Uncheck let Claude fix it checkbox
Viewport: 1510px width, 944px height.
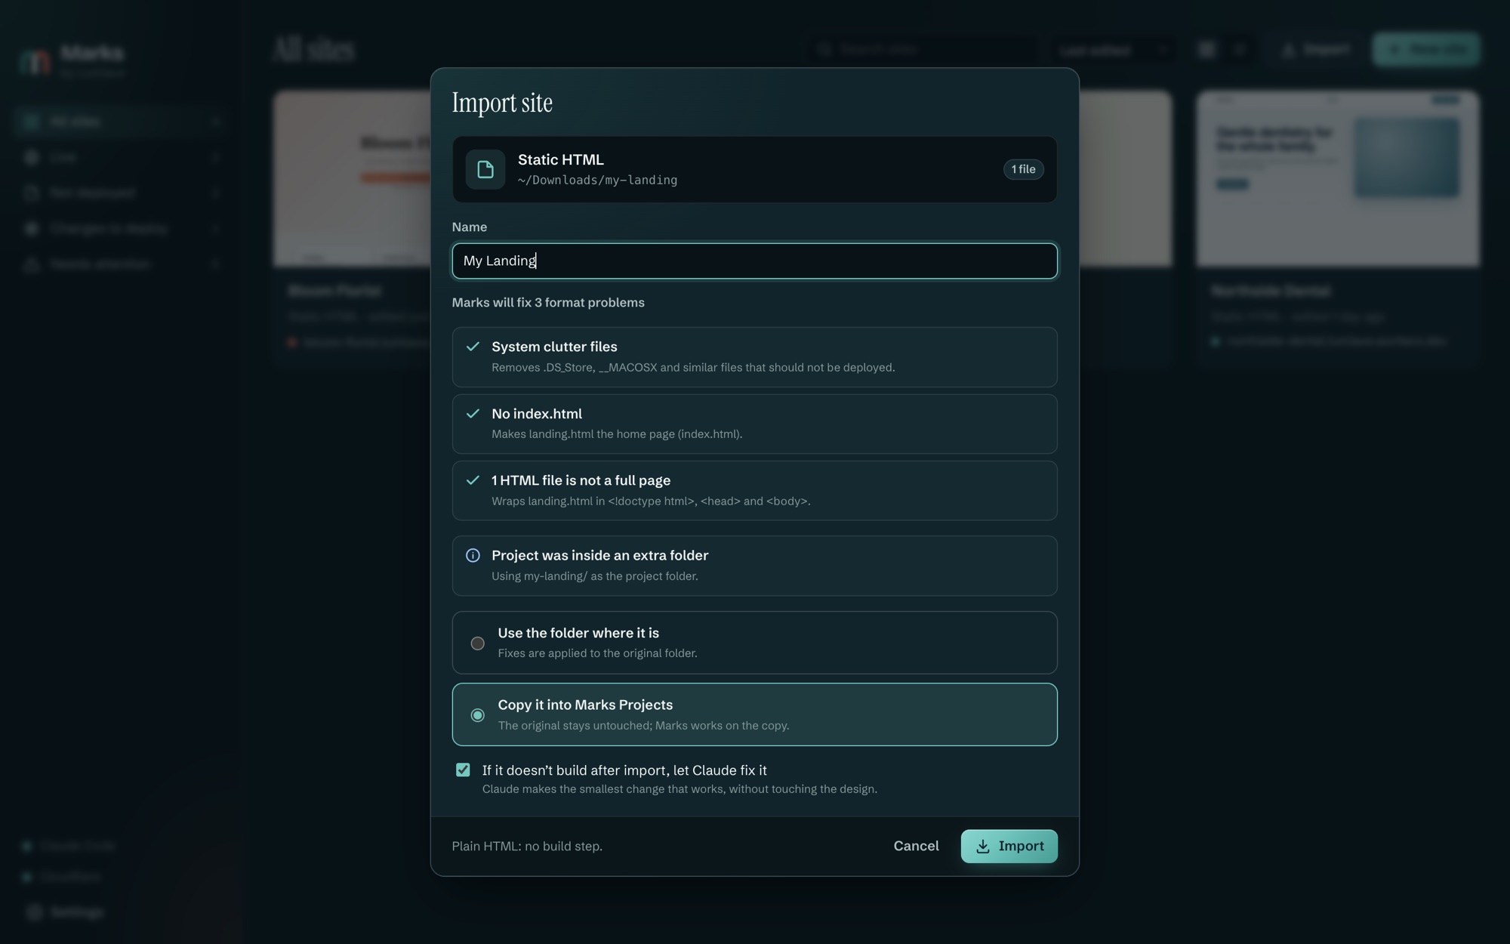(463, 770)
